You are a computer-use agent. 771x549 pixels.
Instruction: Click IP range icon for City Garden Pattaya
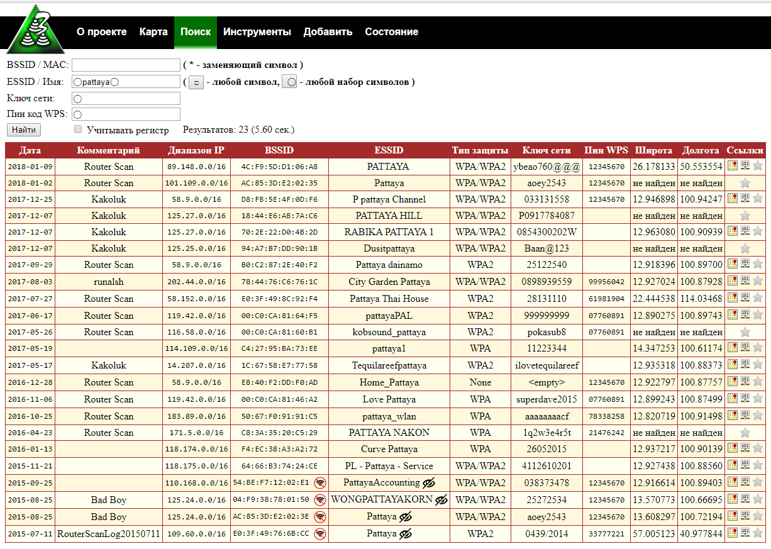(745, 281)
